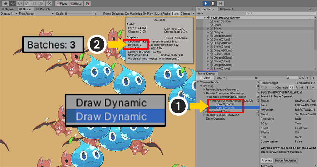Image resolution: width=317 pixels, height=167 pixels.
Task: Click the Play button in the top toolbar
Action: click(x=206, y=3)
